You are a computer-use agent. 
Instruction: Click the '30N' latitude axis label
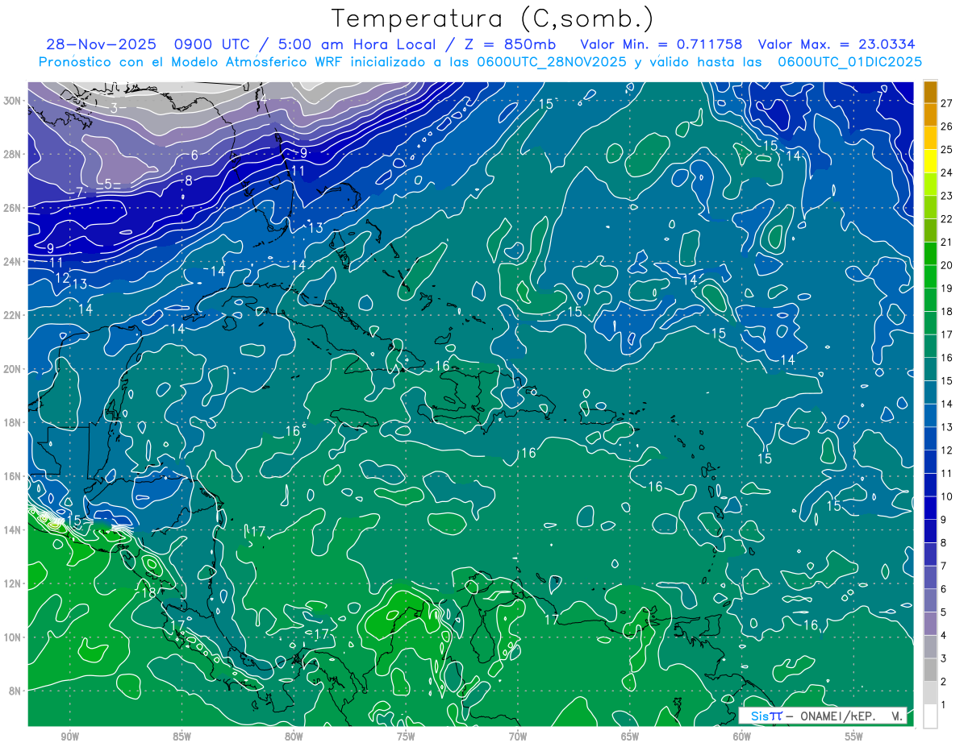13,101
